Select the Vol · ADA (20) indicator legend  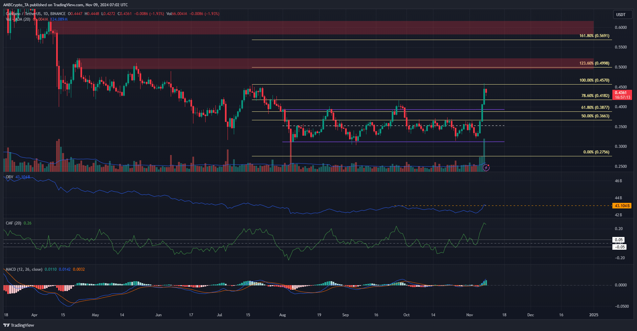click(18, 19)
